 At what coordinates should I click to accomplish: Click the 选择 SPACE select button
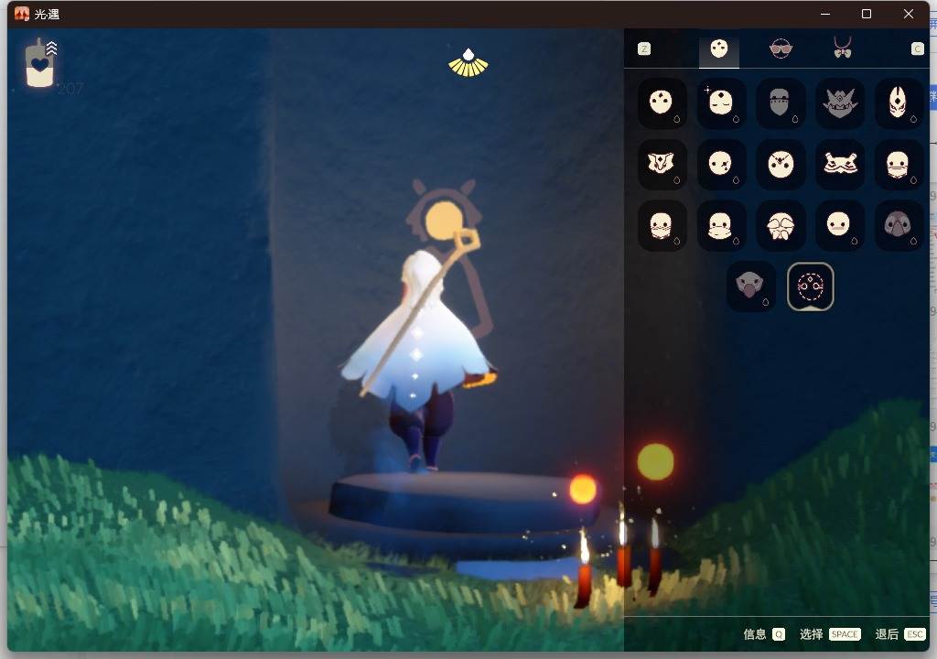pyautogui.click(x=830, y=634)
